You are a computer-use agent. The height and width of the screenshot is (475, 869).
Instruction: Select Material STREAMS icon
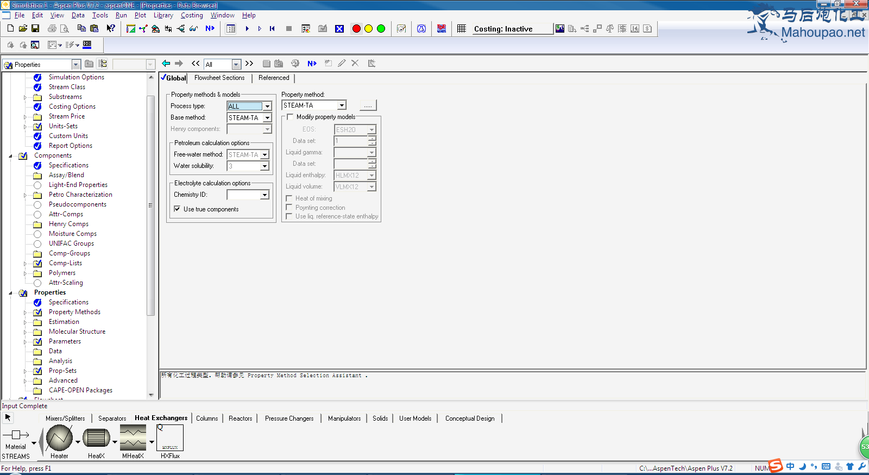click(x=16, y=435)
